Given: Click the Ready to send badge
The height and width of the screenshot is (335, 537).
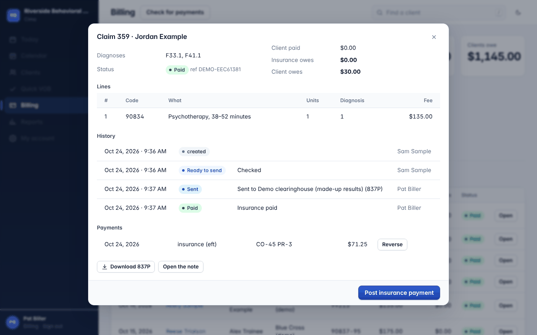Looking at the screenshot, I should point(202,170).
